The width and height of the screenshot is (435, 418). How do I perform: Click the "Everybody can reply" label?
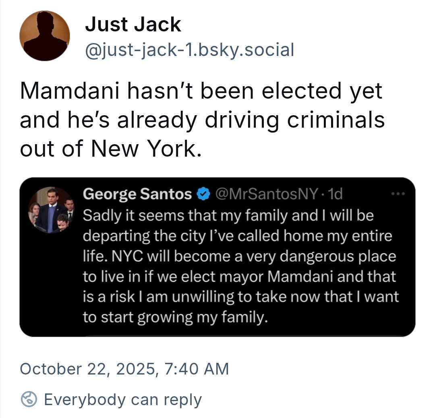[122, 399]
